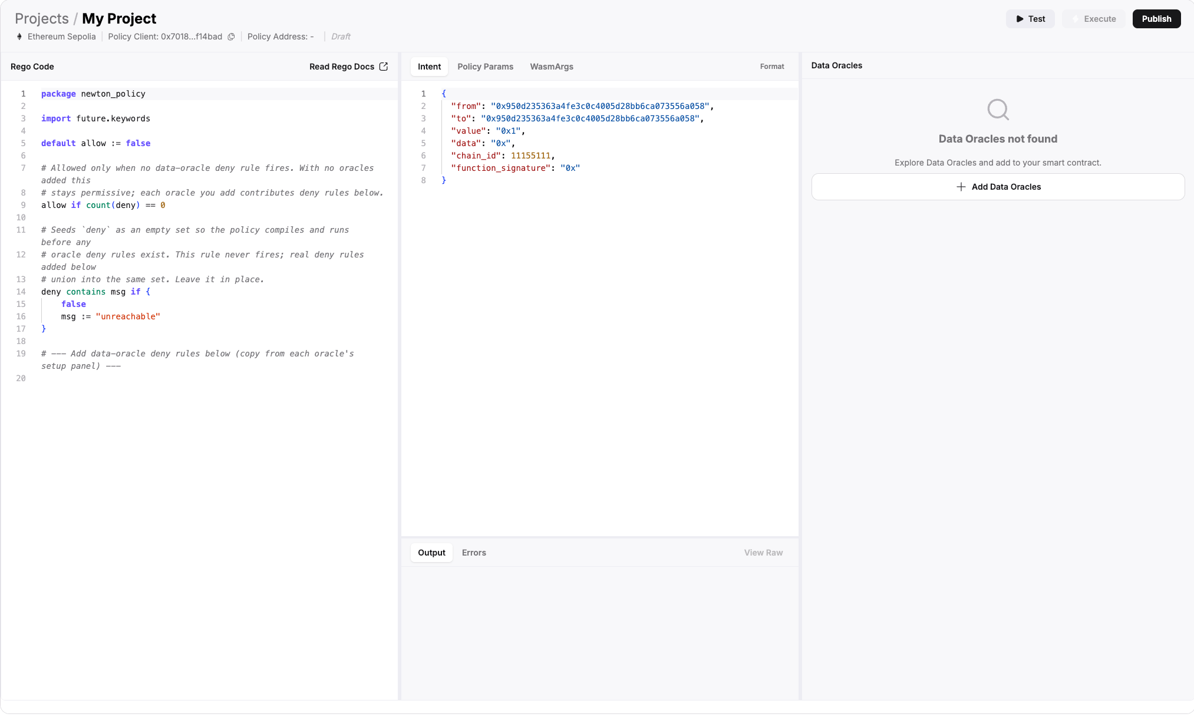
Task: Click the Draft status label
Action: pyautogui.click(x=341, y=37)
